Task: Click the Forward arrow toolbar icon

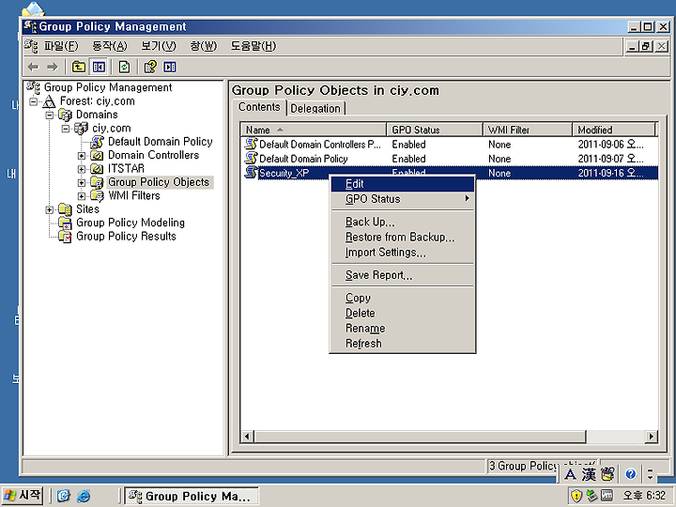Action: point(53,67)
